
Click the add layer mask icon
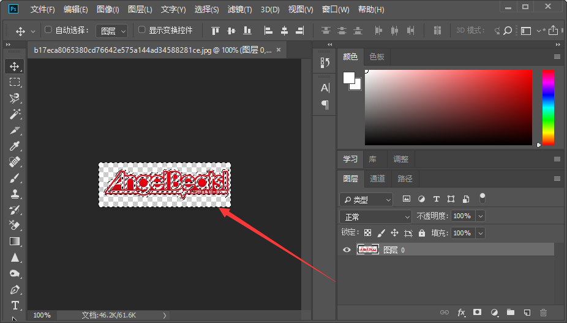click(478, 313)
